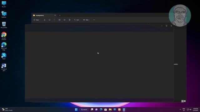Open the Chat app on the taskbar

coord(97,110)
